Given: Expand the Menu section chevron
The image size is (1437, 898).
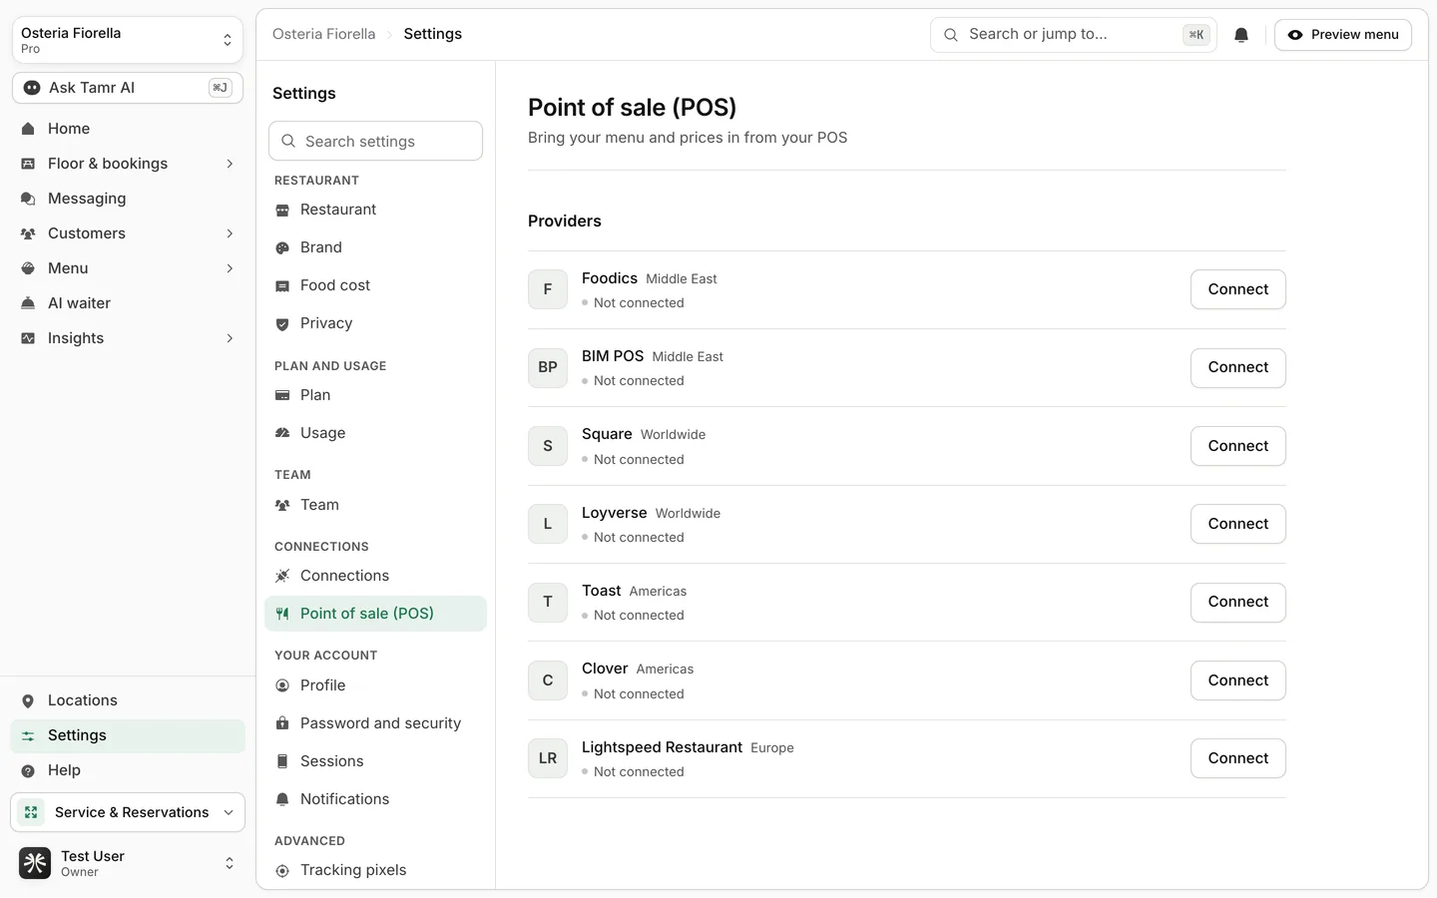Looking at the screenshot, I should [x=230, y=268].
